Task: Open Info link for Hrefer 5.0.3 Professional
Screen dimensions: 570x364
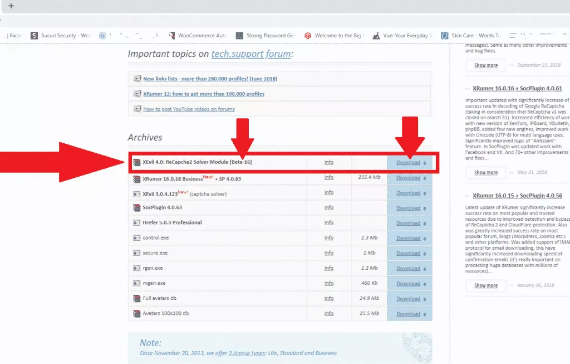Action: pyautogui.click(x=329, y=222)
